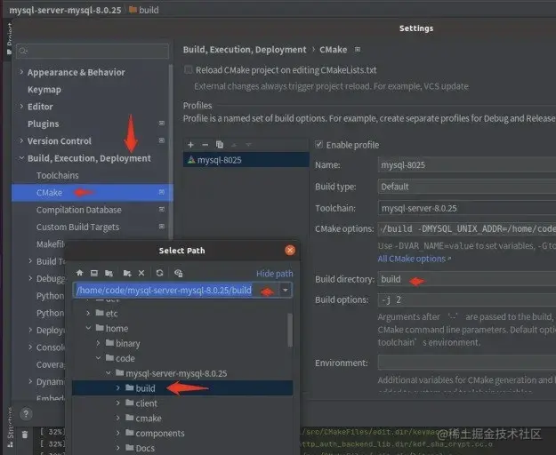Click the project marker icon beside Custom Build Targets
Image resolution: width=556 pixels, height=455 pixels.
pos(162,227)
